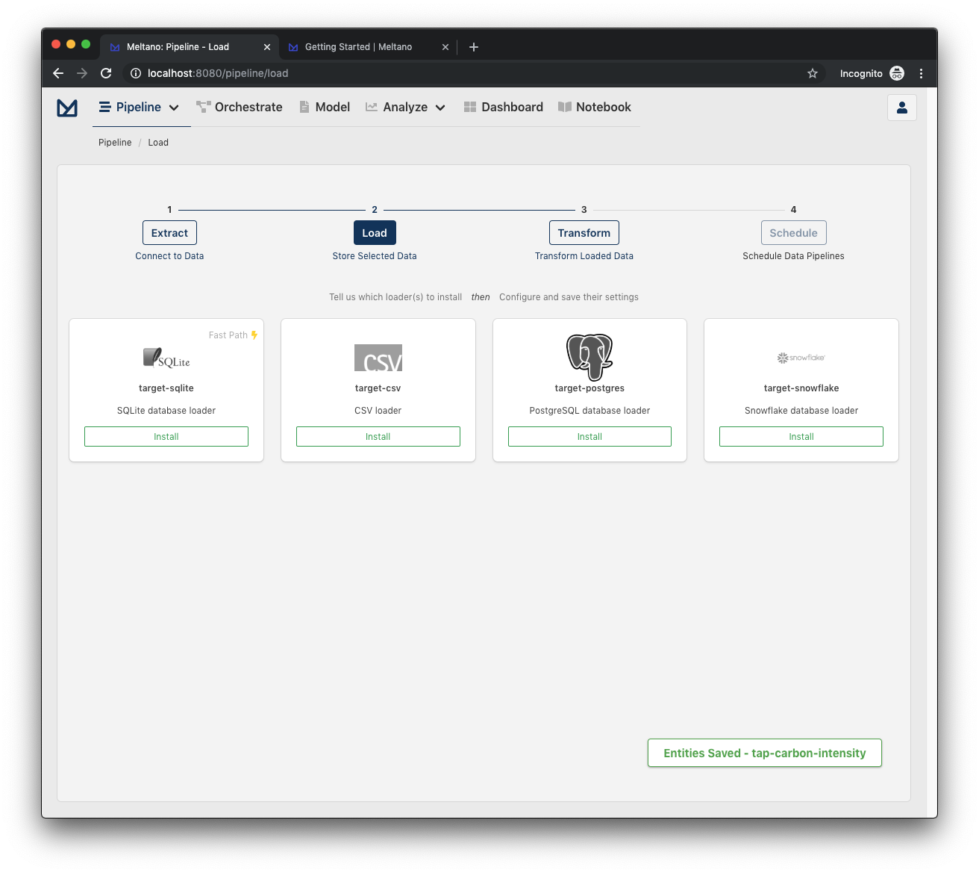Open the Notebook menu item
979x873 pixels.
pos(595,108)
